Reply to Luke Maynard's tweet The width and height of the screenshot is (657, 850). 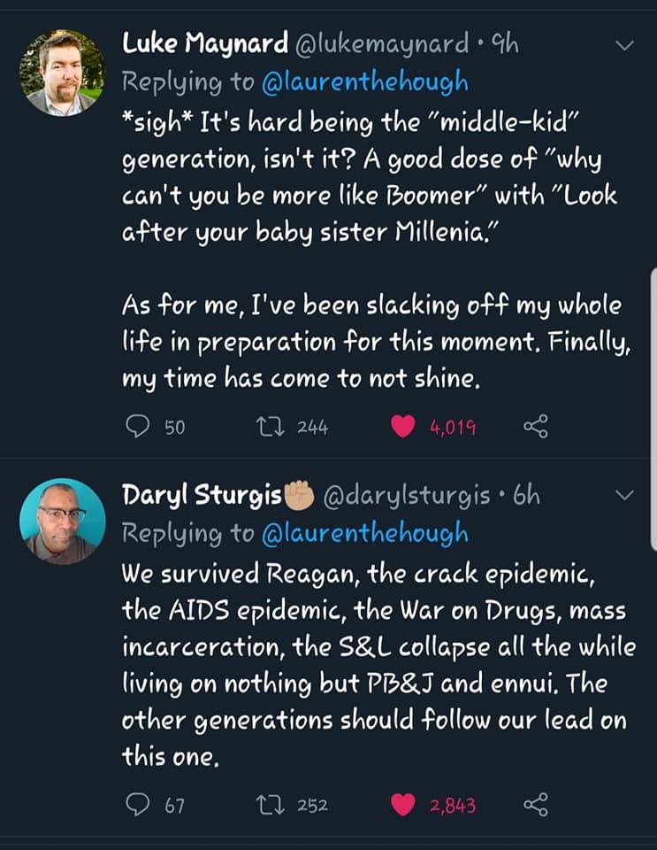pyautogui.click(x=138, y=427)
